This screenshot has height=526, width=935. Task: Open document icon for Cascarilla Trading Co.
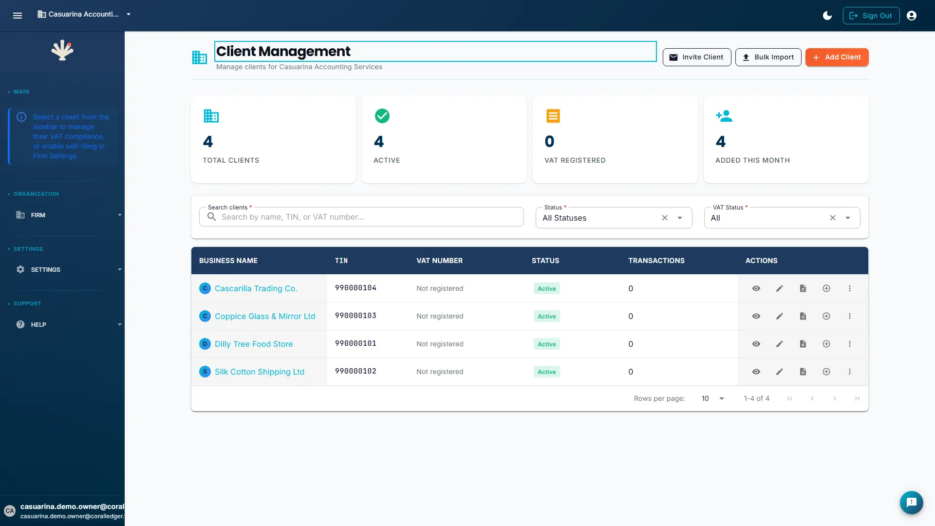(803, 288)
